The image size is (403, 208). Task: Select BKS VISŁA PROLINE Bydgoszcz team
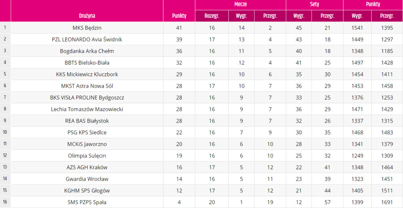pyautogui.click(x=87, y=98)
